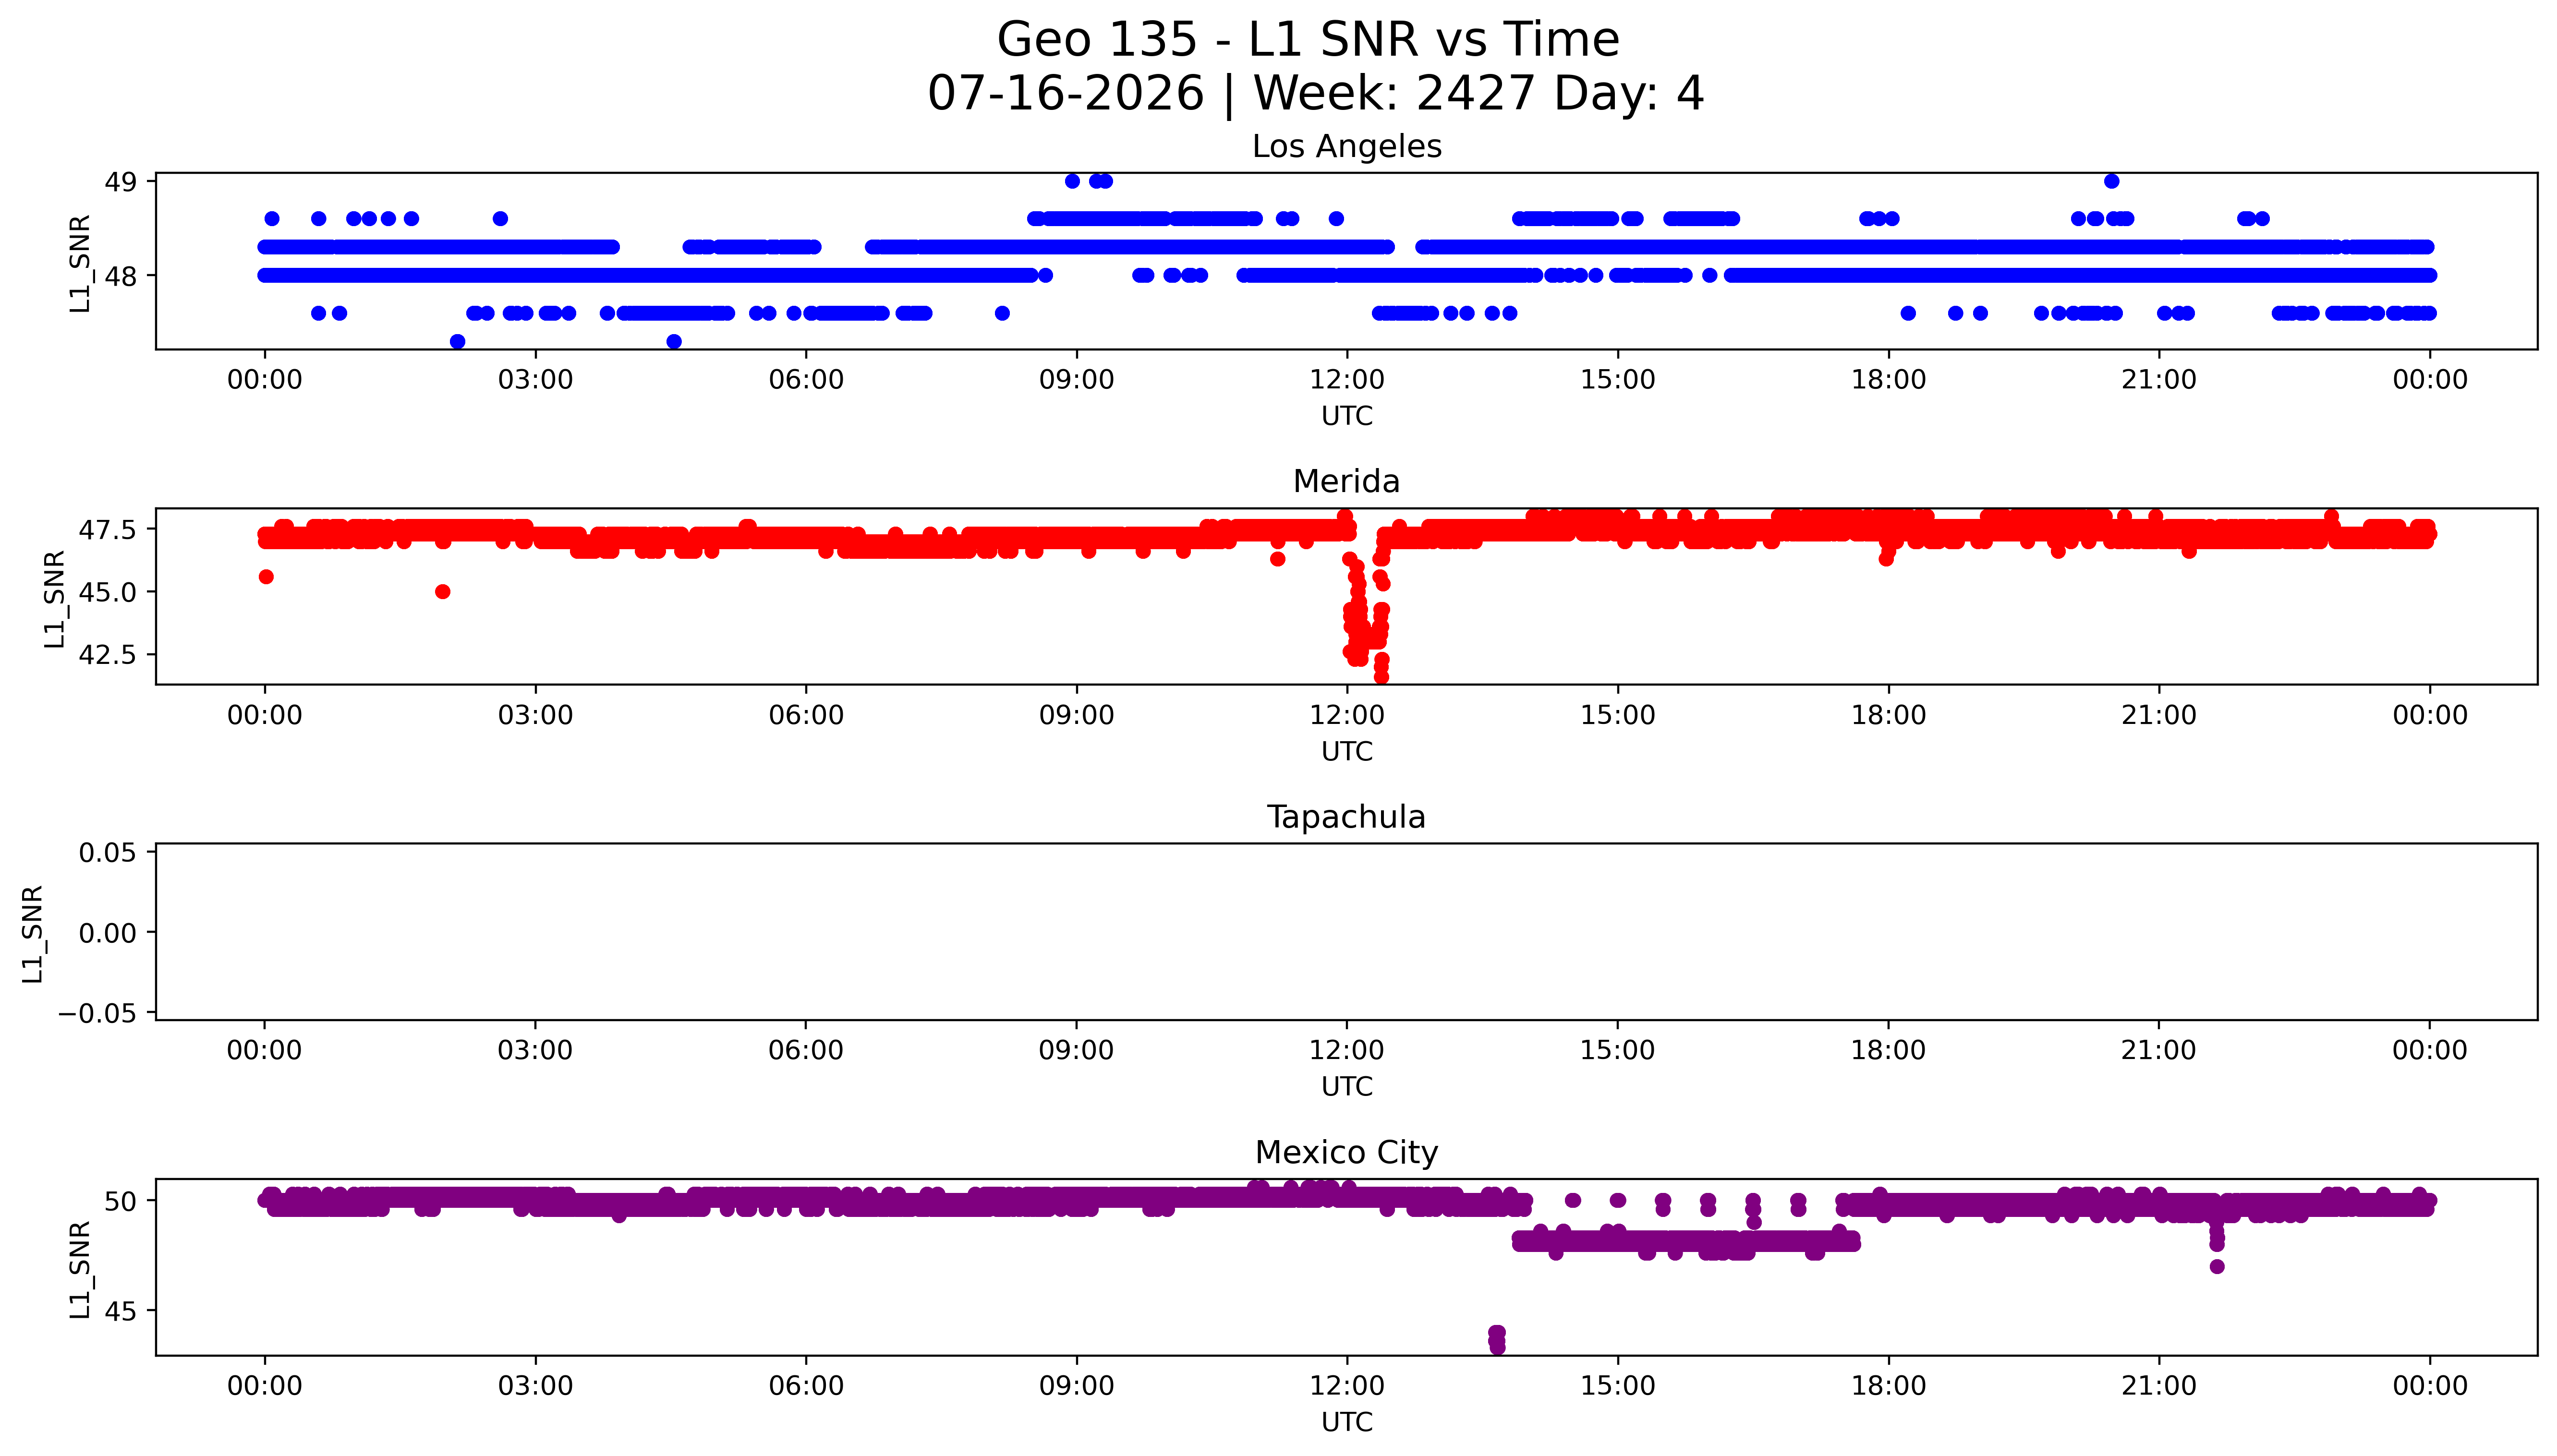The width and height of the screenshot is (2557, 1456).
Task: Click the 21:00 tick under Mexico City plot
Action: [2159, 1386]
